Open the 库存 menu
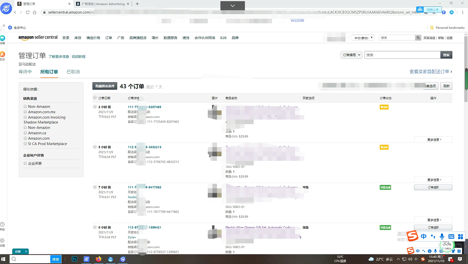This screenshot has height=264, width=468. coord(78,38)
